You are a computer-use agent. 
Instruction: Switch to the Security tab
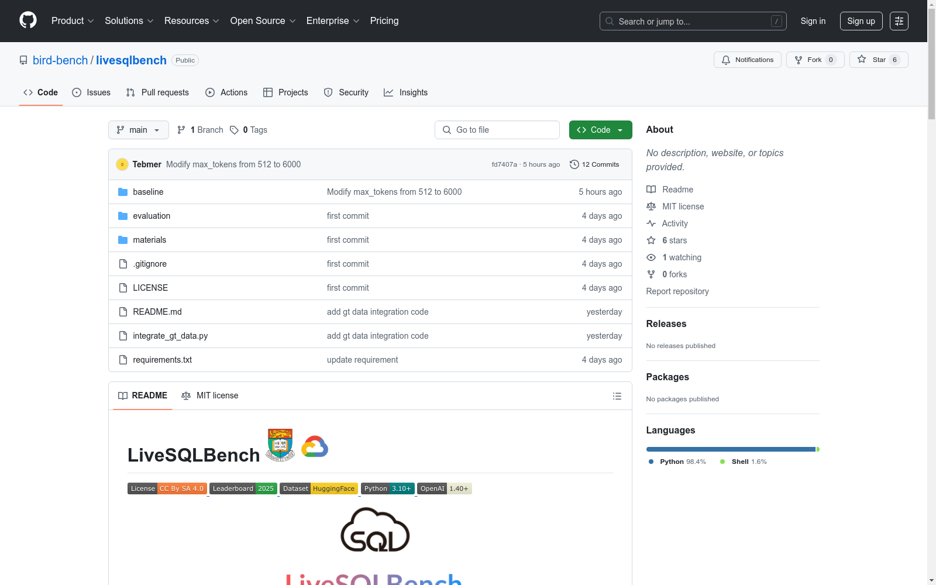click(x=346, y=92)
